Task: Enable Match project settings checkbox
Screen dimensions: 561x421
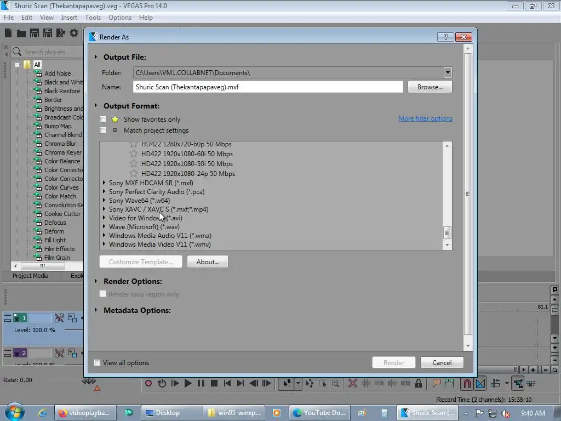Action: coord(102,130)
